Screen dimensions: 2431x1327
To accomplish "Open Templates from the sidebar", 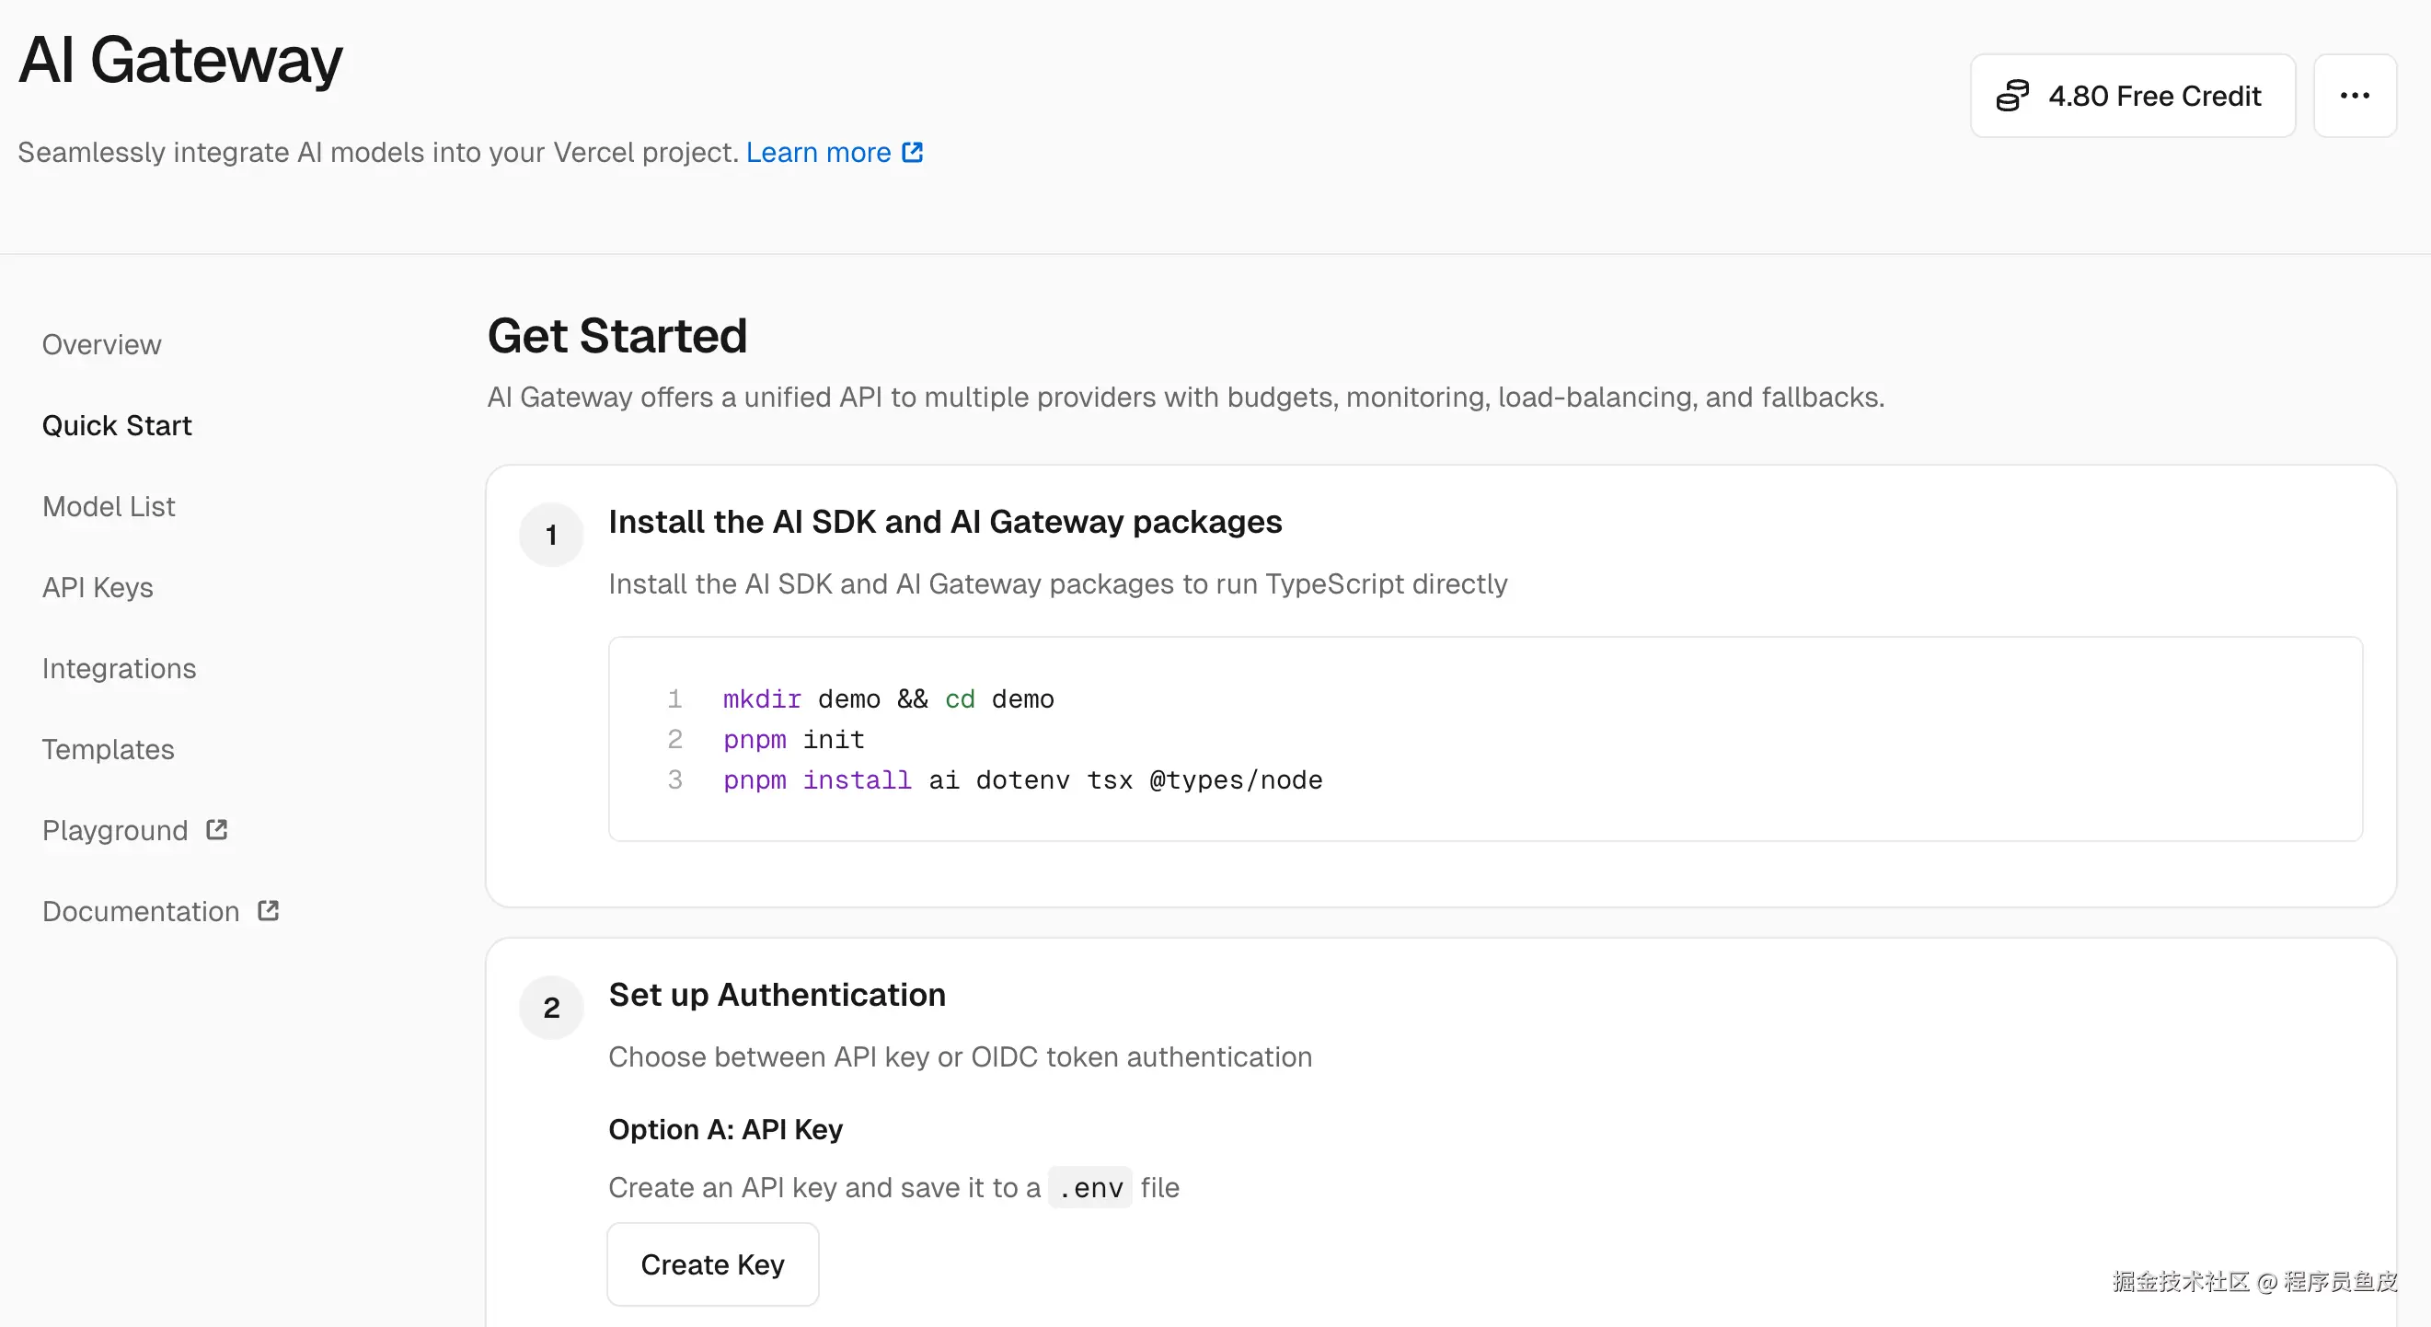I will 109,749.
